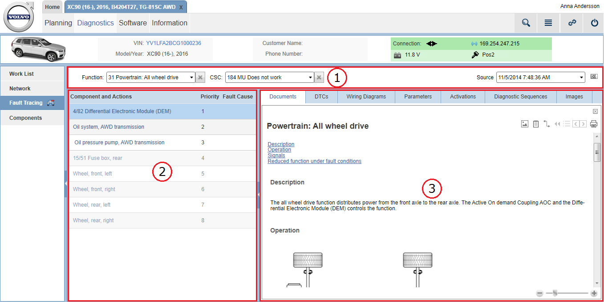Print the document with printer icon
Screen dimensions: 604x302
(x=594, y=124)
